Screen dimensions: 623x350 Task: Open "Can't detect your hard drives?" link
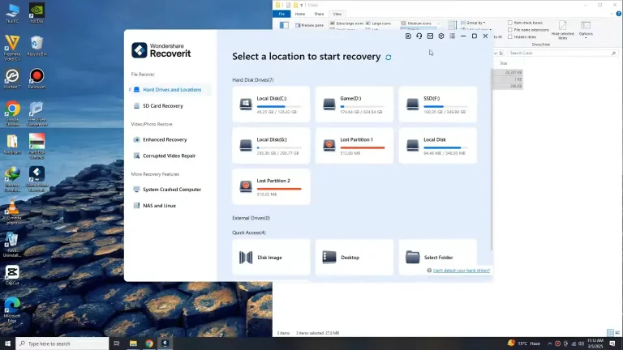coord(462,271)
